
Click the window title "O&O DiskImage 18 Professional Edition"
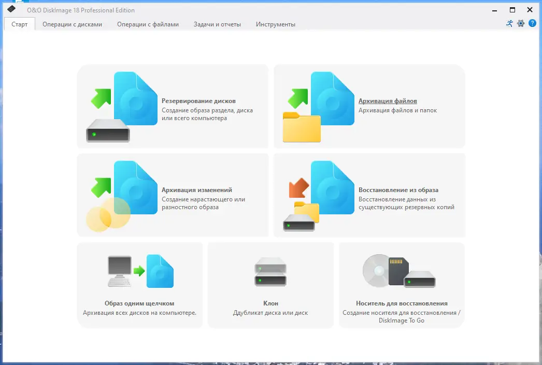coord(81,10)
